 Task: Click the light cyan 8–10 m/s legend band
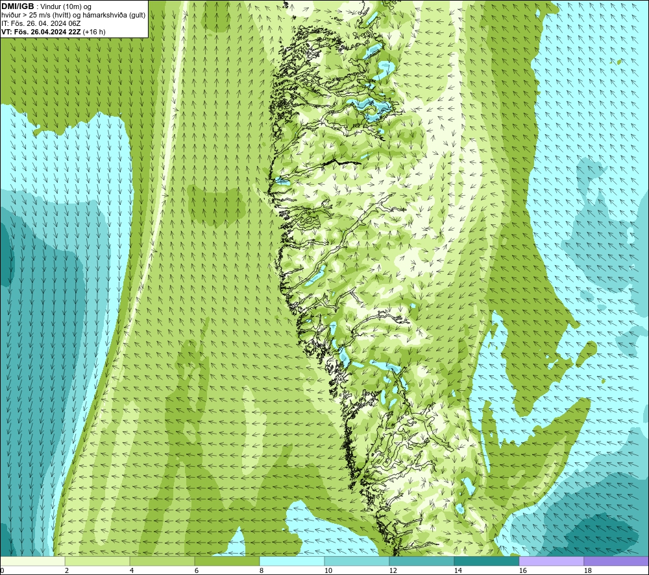292,561
